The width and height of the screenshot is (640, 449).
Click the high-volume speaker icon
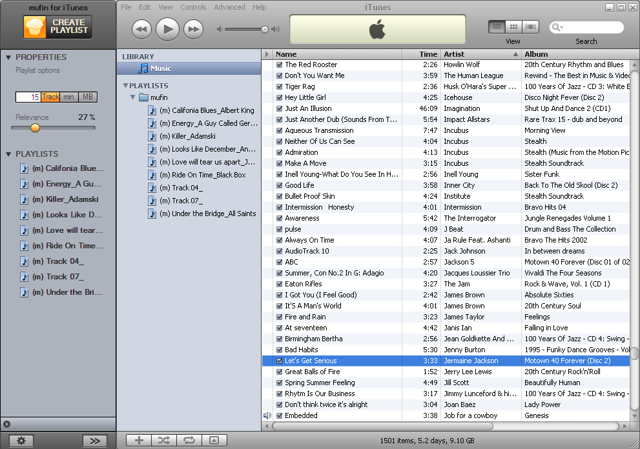tap(276, 29)
